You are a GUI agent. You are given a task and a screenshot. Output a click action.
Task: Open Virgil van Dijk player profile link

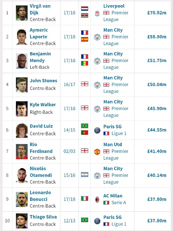coord(40,9)
